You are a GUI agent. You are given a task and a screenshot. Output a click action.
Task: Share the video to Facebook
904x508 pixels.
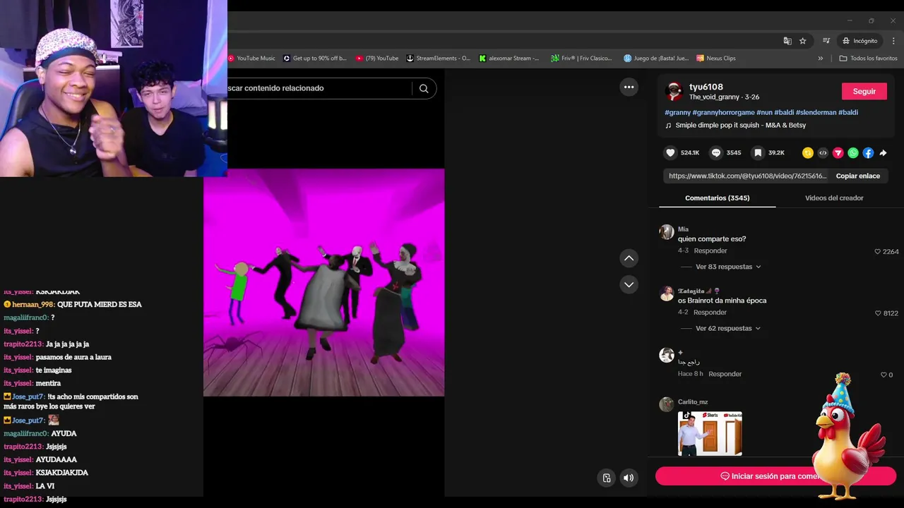pos(868,152)
